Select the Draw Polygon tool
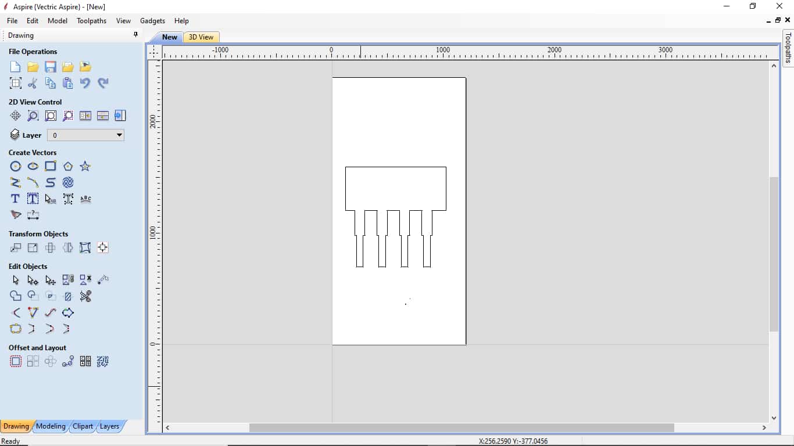The width and height of the screenshot is (794, 446). pyautogui.click(x=68, y=167)
